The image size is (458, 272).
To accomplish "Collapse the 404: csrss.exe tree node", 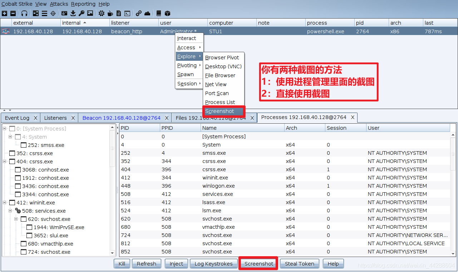I will coord(5,162).
